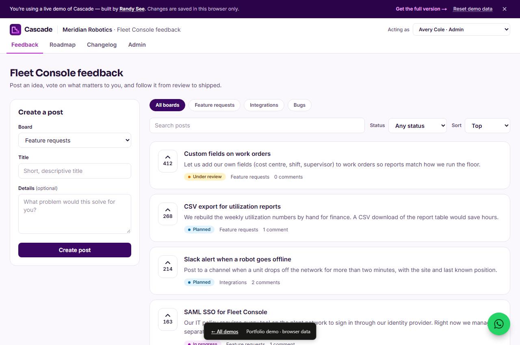Filter posts by Feature requests board

pyautogui.click(x=214, y=105)
